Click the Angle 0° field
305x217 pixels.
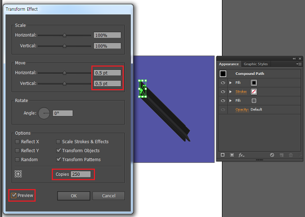63,113
